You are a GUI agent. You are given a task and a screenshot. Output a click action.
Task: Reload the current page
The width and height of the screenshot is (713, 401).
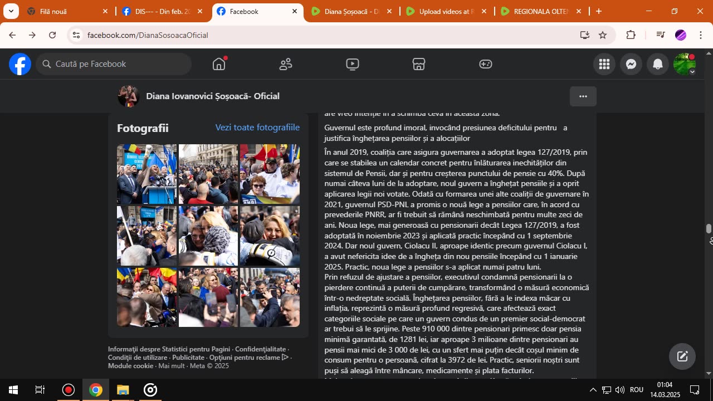52,35
